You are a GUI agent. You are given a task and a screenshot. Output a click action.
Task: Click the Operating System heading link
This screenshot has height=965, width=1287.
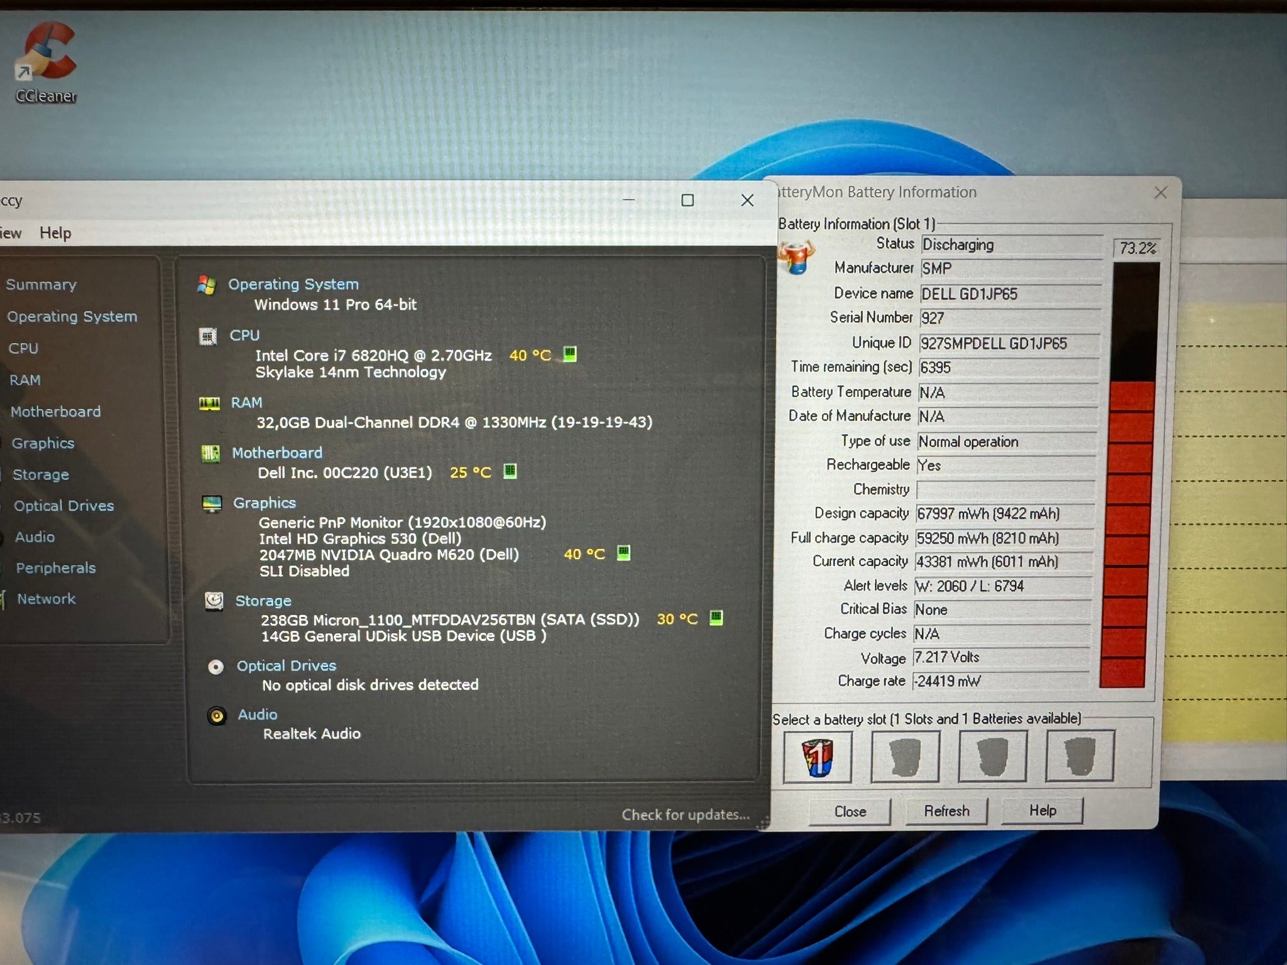coord(293,285)
